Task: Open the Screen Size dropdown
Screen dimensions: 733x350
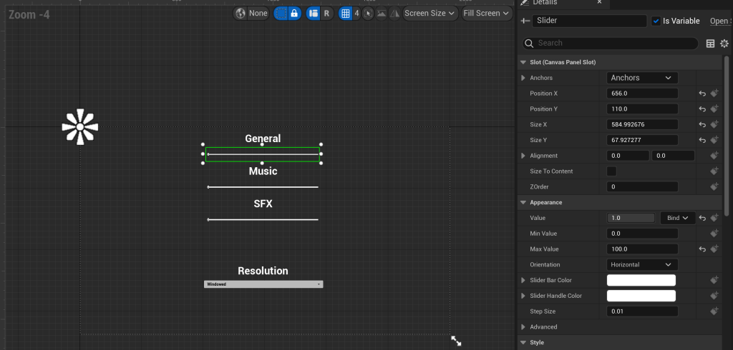Action: 430,14
